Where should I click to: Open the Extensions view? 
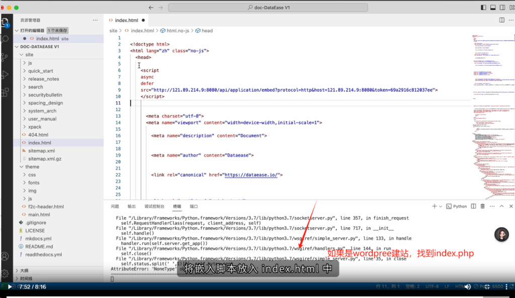pyautogui.click(x=5, y=92)
